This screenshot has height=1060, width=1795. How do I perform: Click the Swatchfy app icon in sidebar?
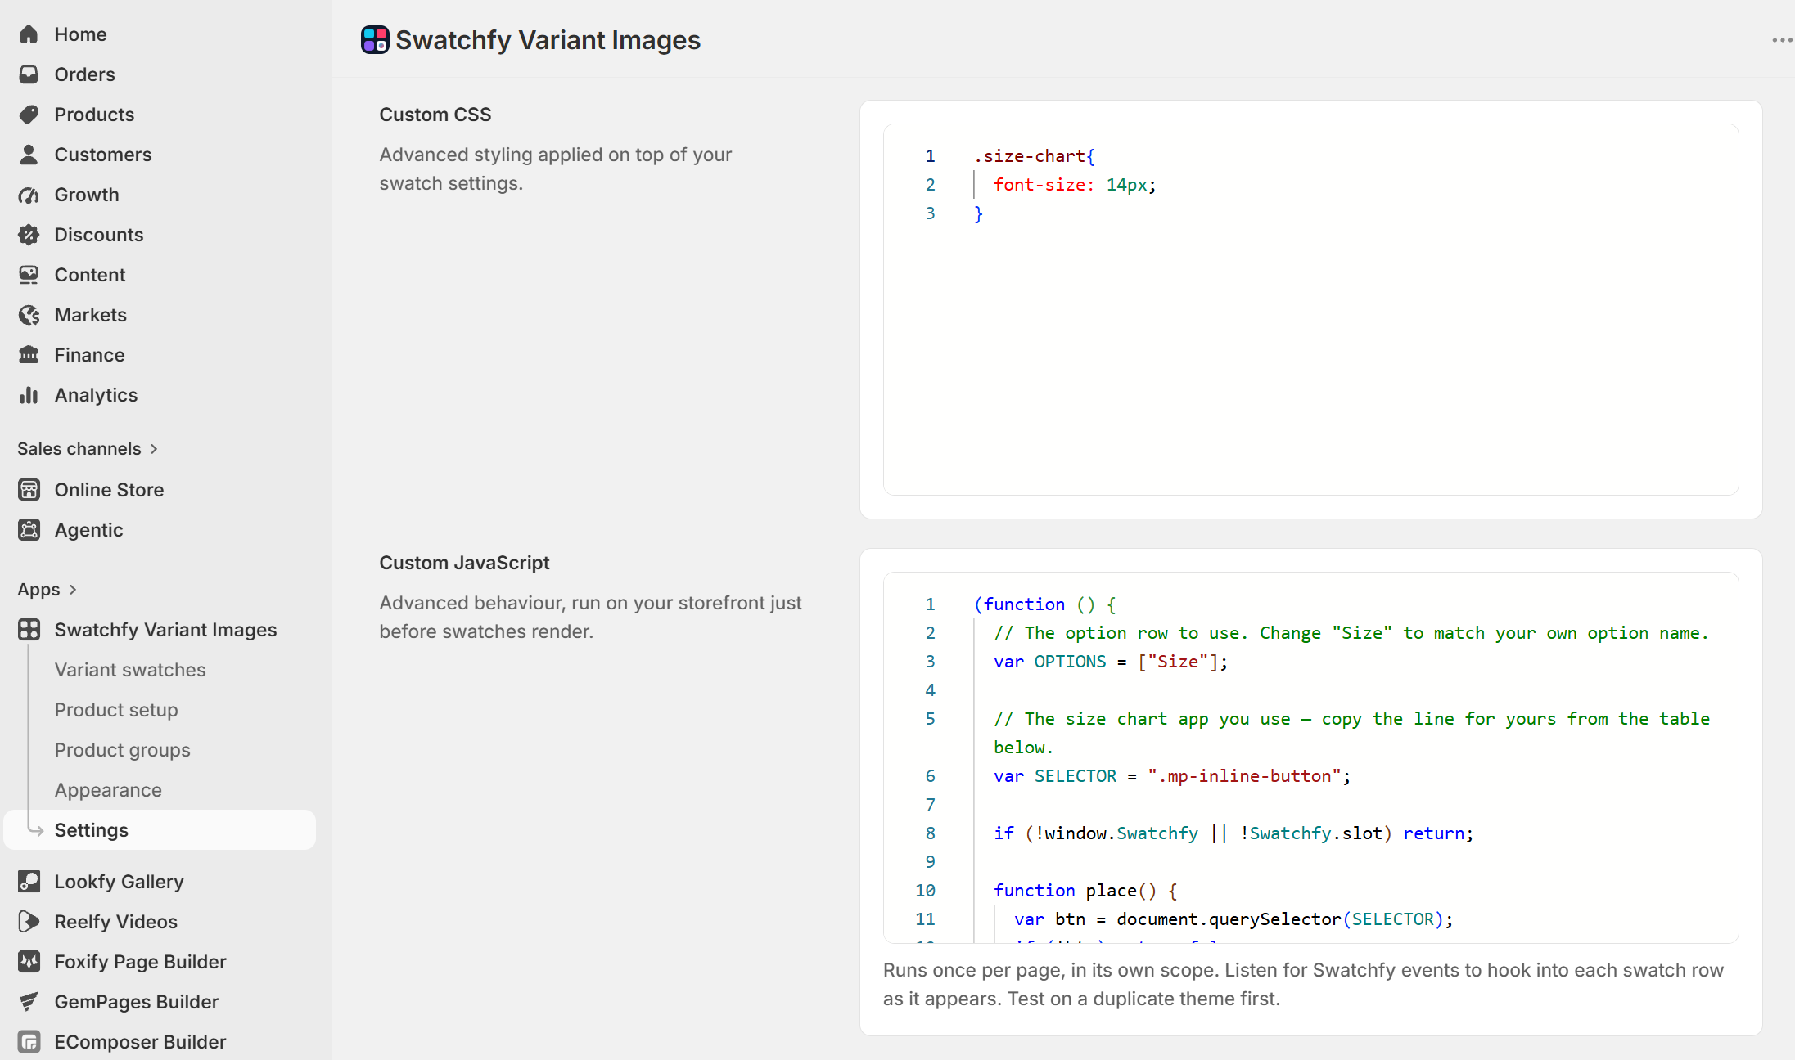point(29,630)
